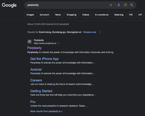Click the Choose area link
145x116 pixels.
click(90, 32)
